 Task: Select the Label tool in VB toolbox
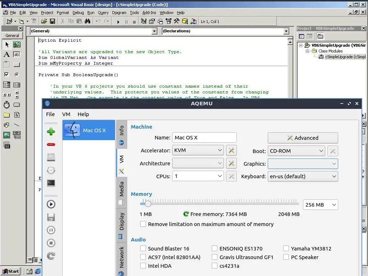[x=6, y=55]
